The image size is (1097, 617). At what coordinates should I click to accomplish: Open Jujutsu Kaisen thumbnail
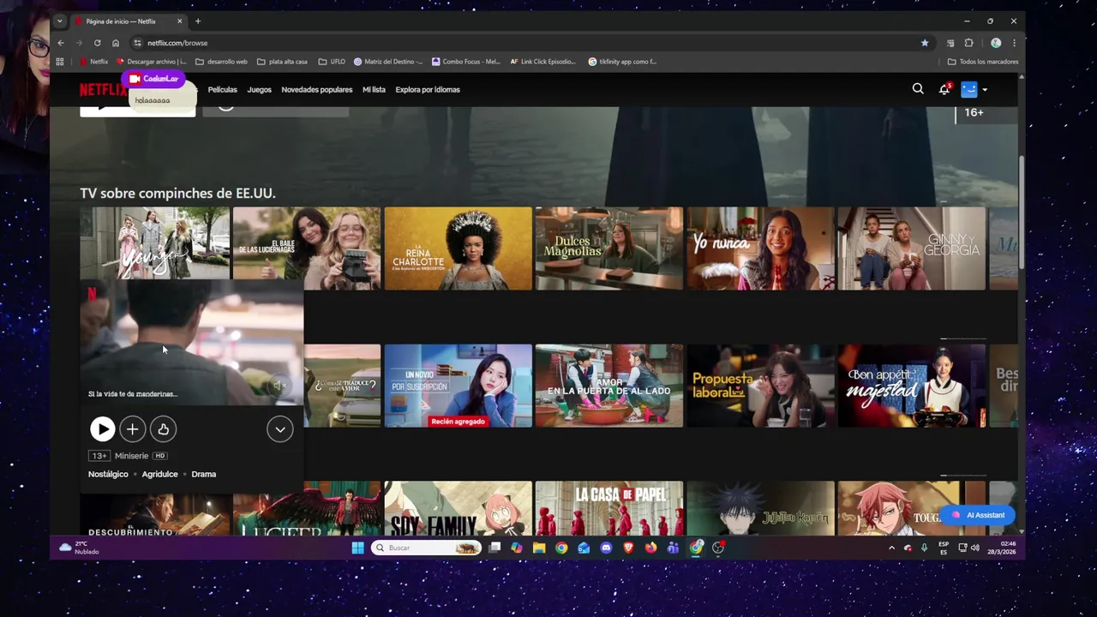point(760,508)
